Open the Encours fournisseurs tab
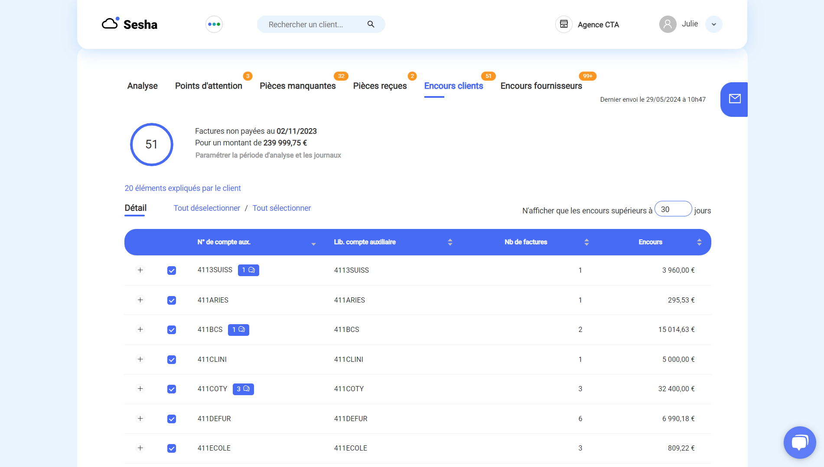The image size is (824, 467). [x=541, y=86]
